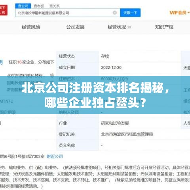
Task: Open the 知识产权 section tab
Action: [x=164, y=27]
